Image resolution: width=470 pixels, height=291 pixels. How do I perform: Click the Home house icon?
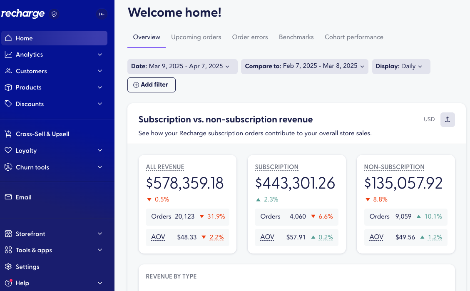point(8,38)
